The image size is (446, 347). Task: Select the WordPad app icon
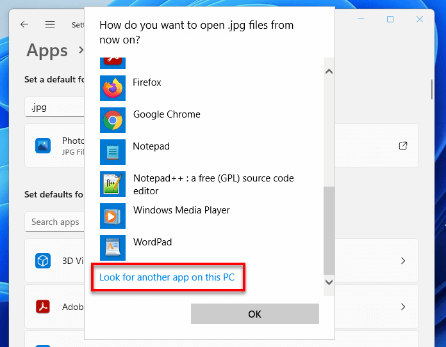113,248
